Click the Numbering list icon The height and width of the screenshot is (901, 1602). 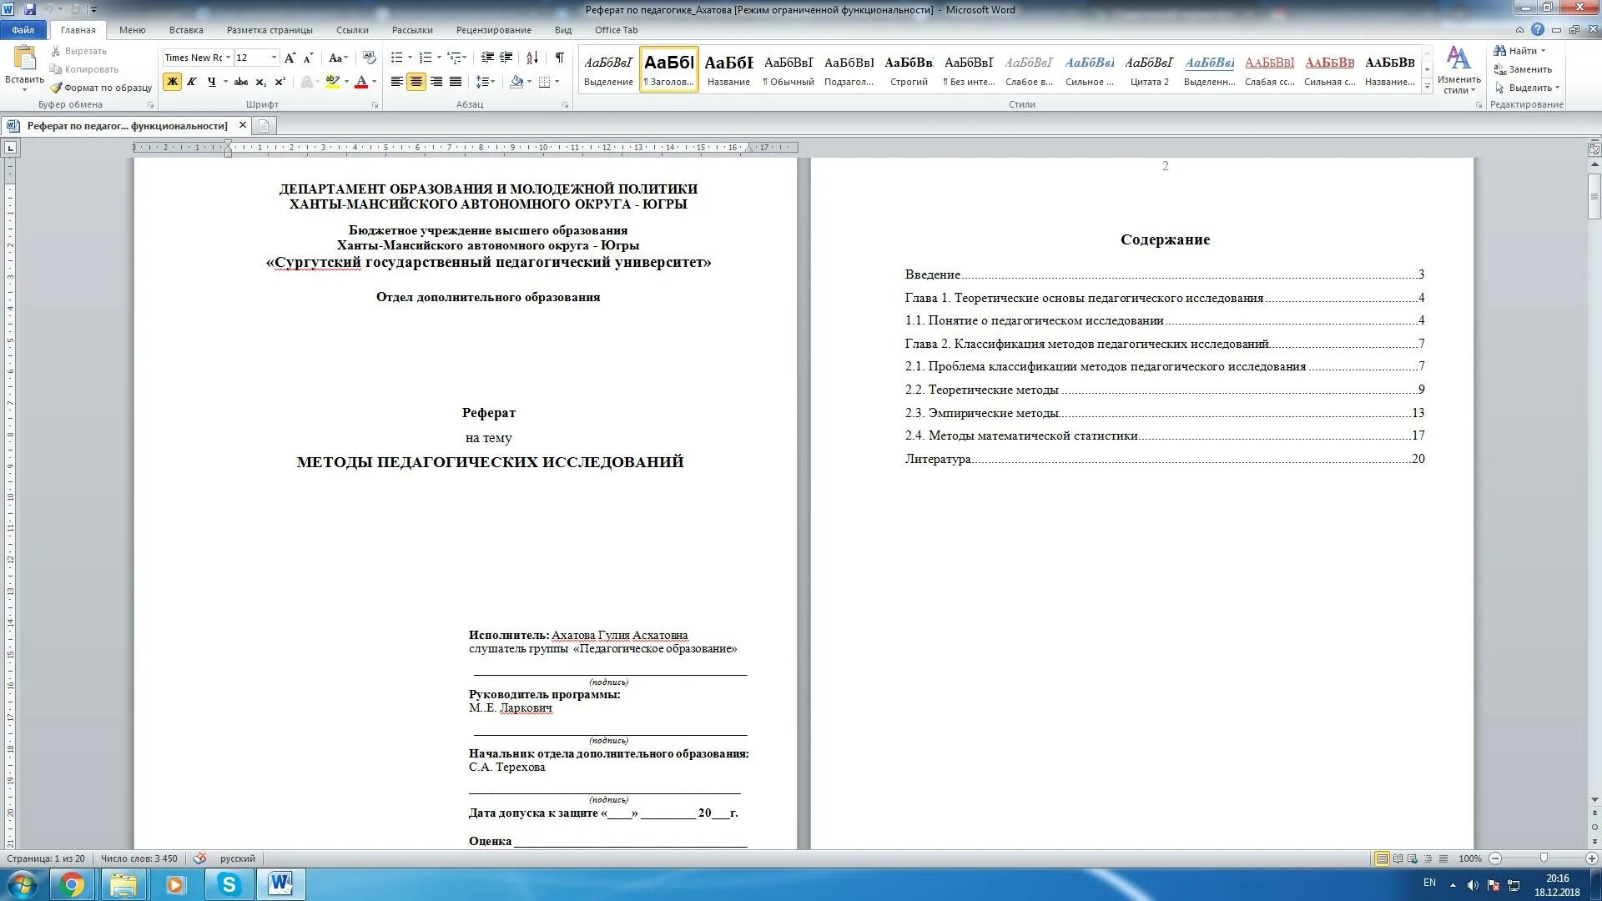428,58
